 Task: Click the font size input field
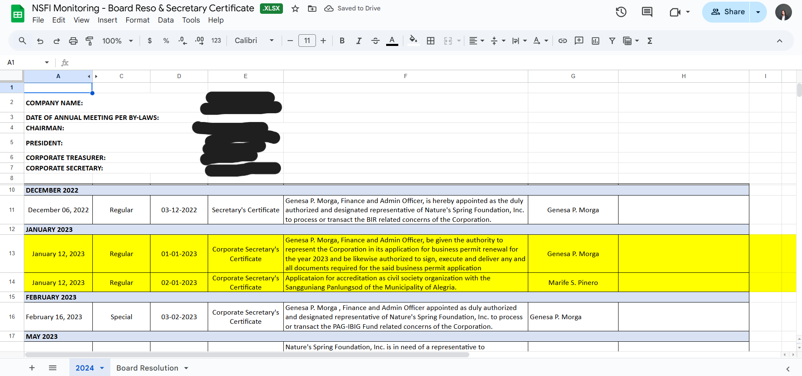pos(307,41)
